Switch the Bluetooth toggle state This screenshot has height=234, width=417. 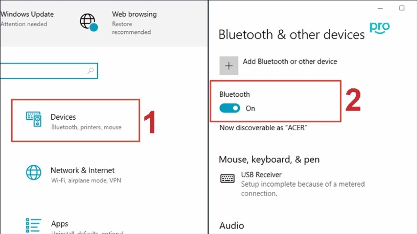pyautogui.click(x=229, y=108)
